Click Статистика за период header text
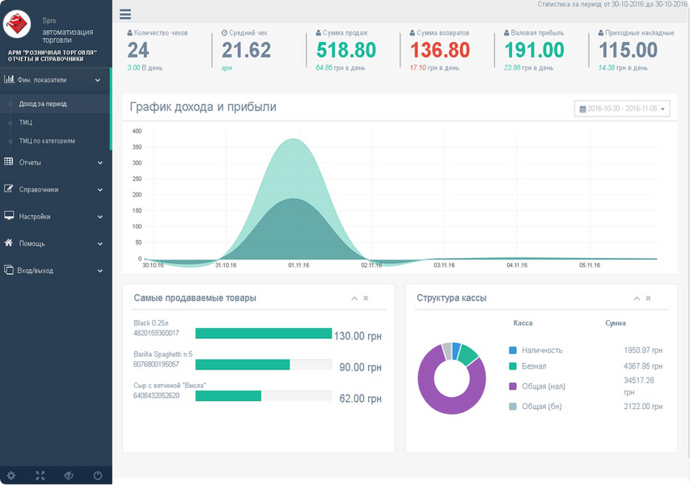690x485 pixels. (x=612, y=4)
